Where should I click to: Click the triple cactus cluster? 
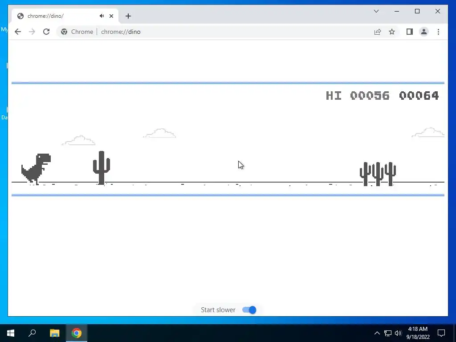click(378, 174)
